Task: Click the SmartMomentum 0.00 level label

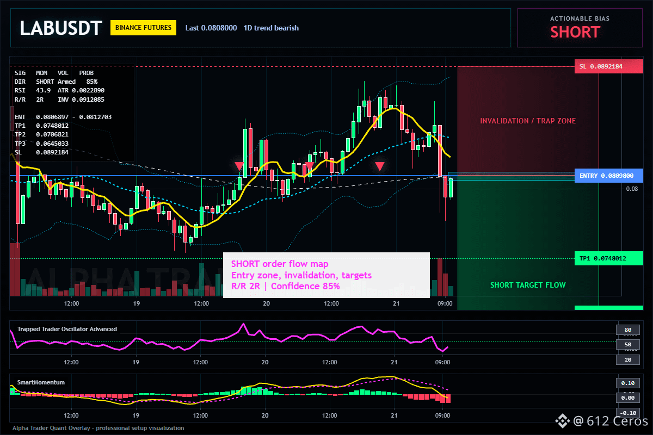Action: pos(627,398)
